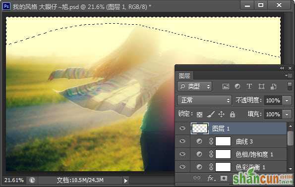Click the adjustment layer filter icon

click(237, 87)
